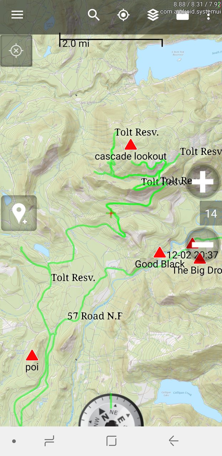
Task: Open the hamburger menu
Action: pos(17,15)
